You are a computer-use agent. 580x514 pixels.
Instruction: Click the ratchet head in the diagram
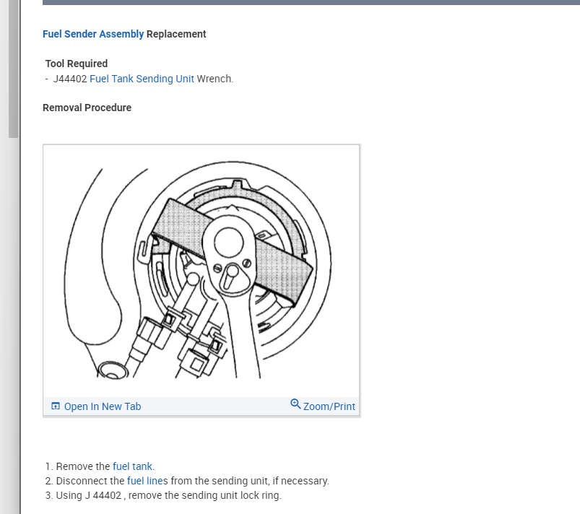pyautogui.click(x=229, y=256)
